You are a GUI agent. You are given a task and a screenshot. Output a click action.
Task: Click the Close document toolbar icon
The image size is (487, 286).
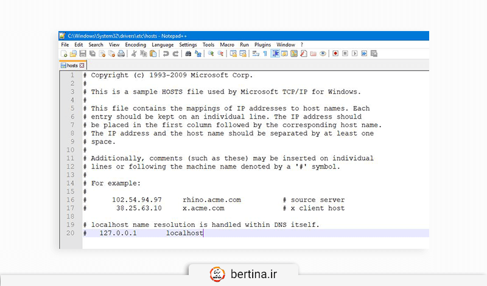(102, 54)
